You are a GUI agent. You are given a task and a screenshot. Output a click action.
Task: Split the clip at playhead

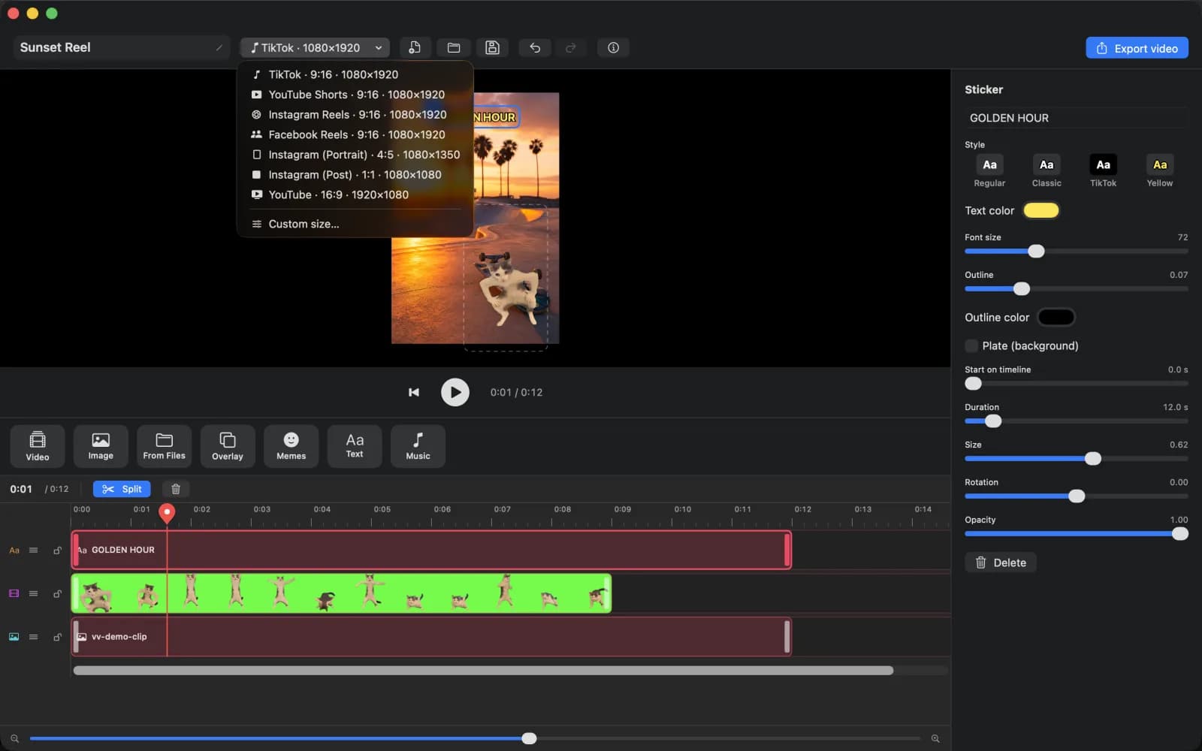click(x=122, y=489)
